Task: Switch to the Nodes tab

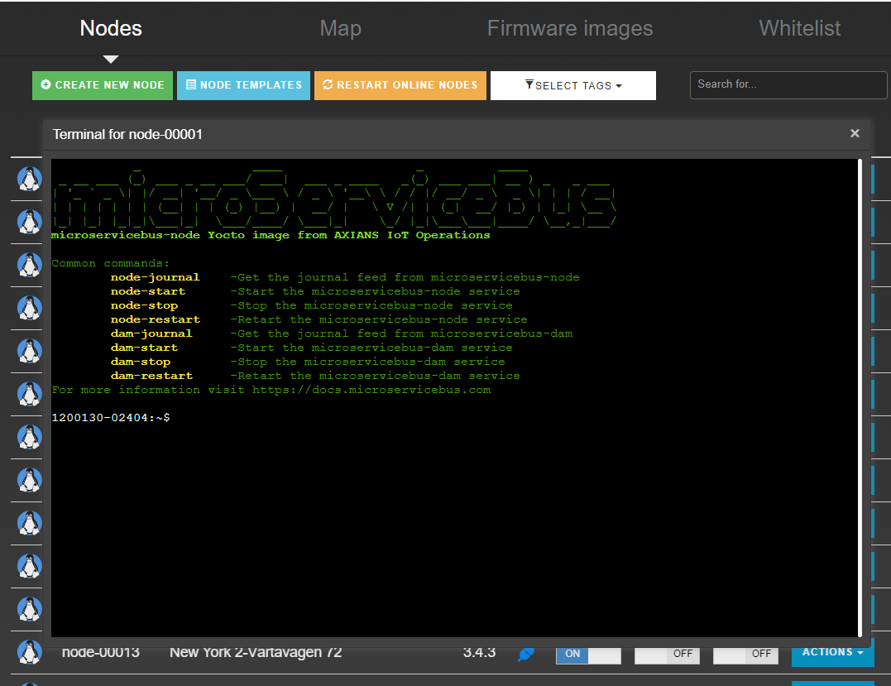Action: click(111, 28)
